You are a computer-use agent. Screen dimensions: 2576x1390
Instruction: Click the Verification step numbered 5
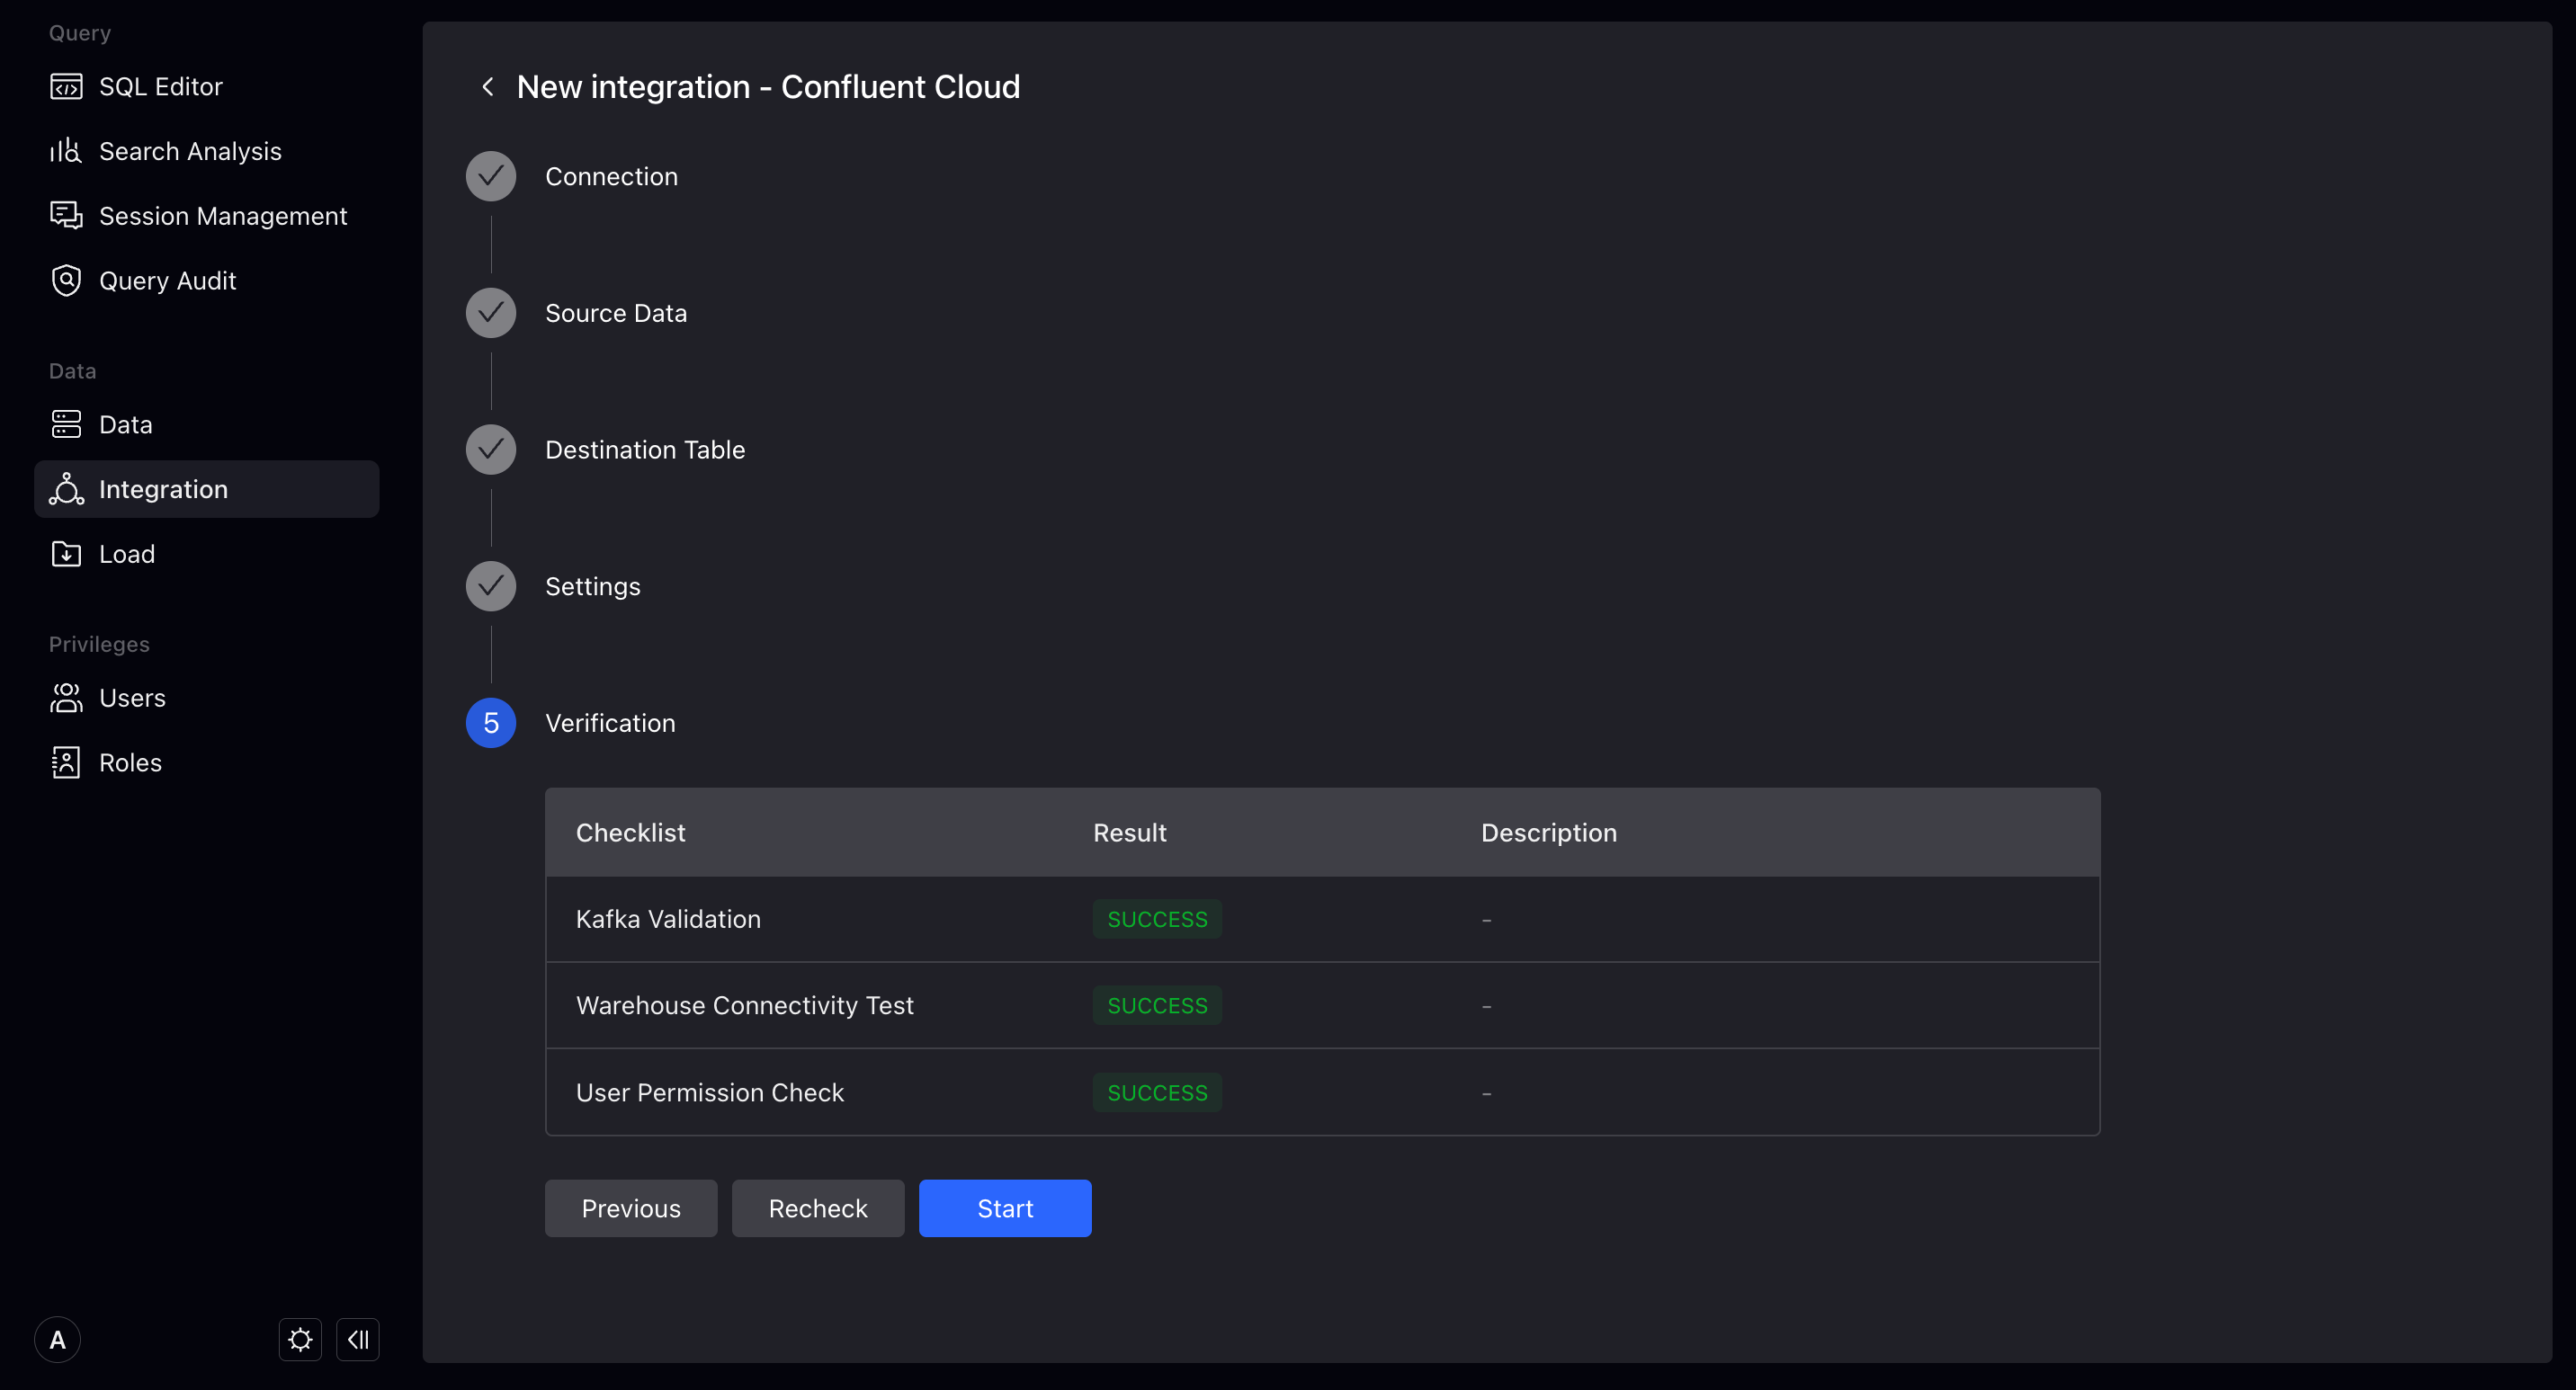pyautogui.click(x=490, y=723)
